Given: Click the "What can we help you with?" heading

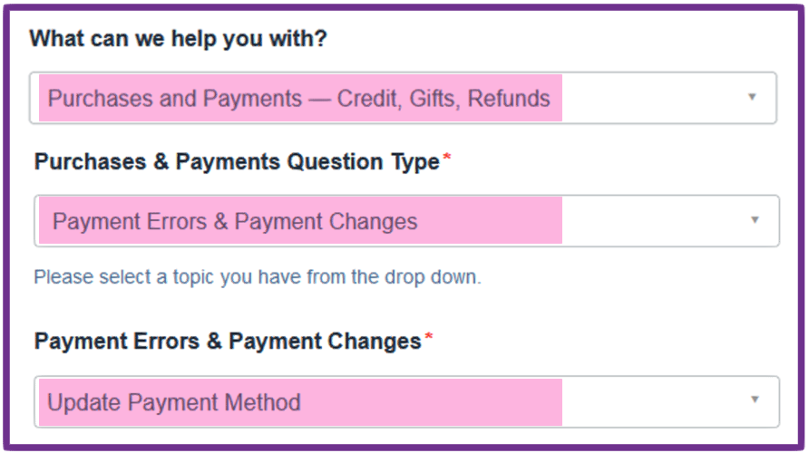Looking at the screenshot, I should click(178, 39).
